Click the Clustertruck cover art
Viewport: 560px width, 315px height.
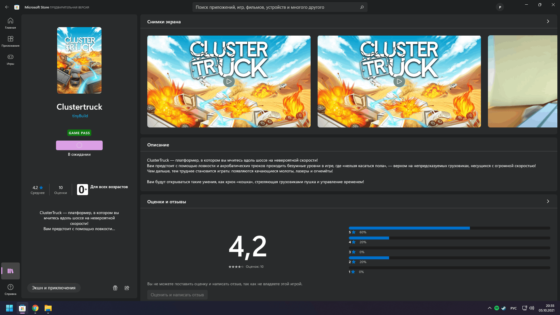point(79,60)
